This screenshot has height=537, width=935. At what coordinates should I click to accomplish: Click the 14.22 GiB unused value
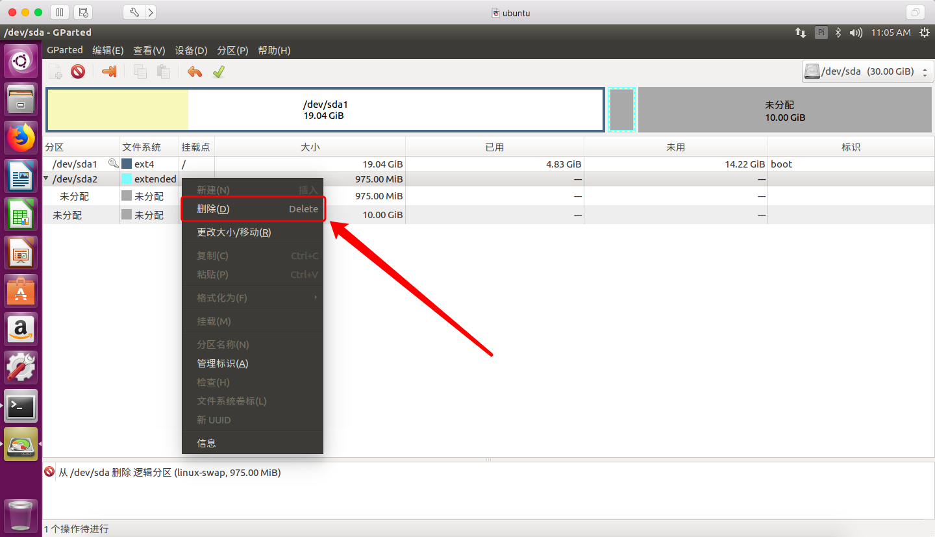[x=745, y=164]
